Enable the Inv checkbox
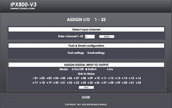This screenshot has width=172, height=108. [108, 69]
